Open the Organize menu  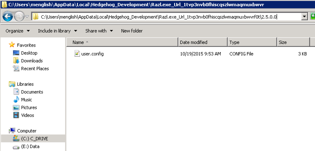click(x=18, y=31)
